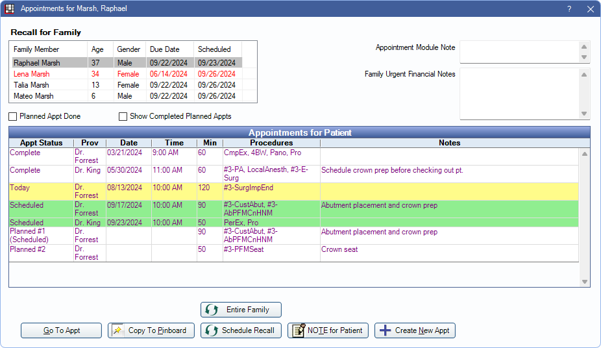Click the recall arrows icon on Schedule Recall
This screenshot has height=348, width=601.
tap(211, 330)
